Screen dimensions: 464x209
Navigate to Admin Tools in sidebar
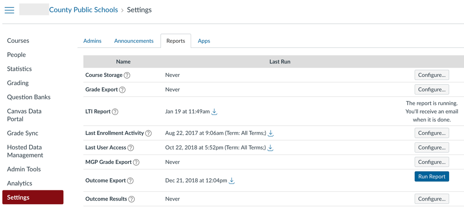point(24,169)
